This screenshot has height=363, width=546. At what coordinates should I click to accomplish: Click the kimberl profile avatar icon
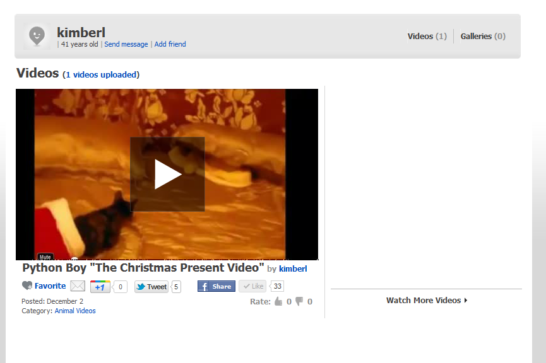tap(37, 36)
